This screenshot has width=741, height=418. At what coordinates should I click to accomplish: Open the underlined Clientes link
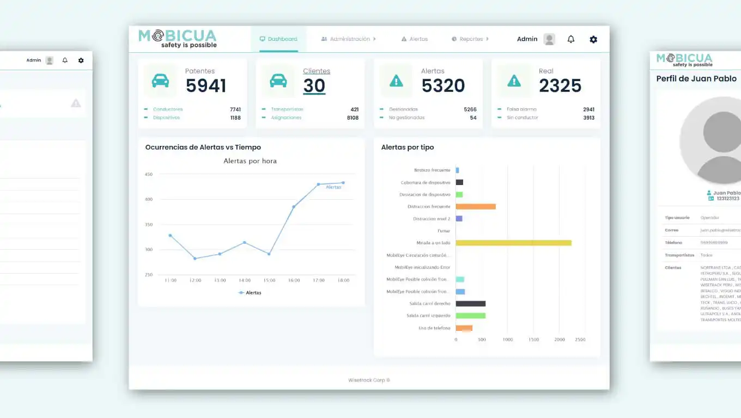pyautogui.click(x=317, y=71)
